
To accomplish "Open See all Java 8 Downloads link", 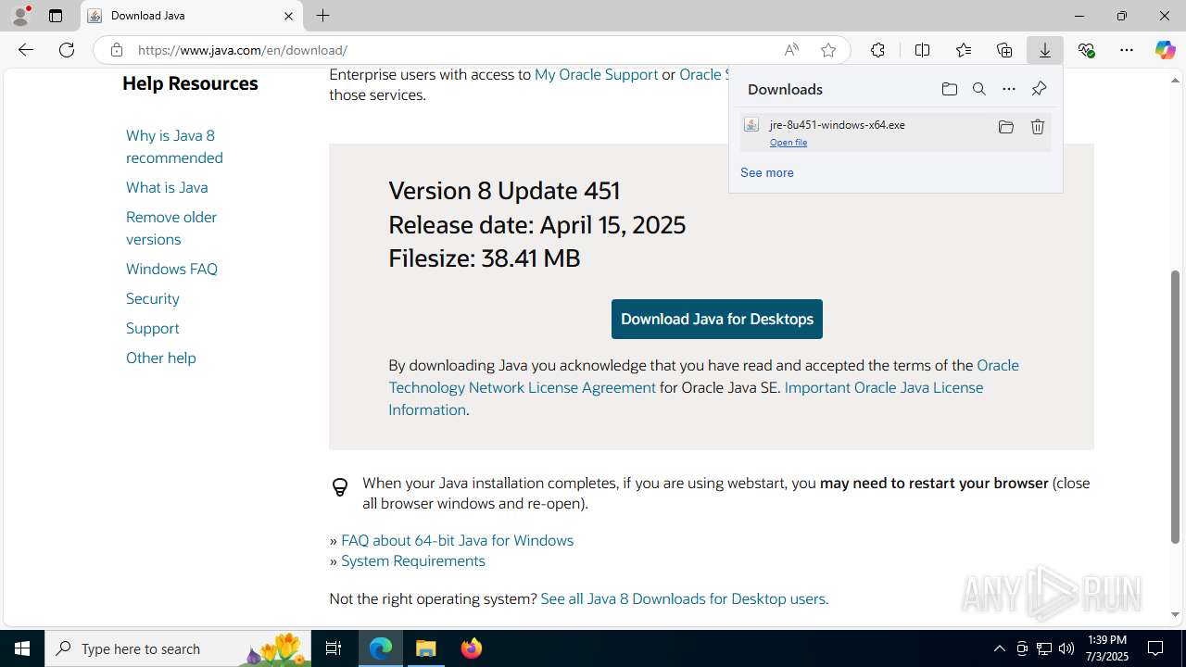I will coord(684,598).
